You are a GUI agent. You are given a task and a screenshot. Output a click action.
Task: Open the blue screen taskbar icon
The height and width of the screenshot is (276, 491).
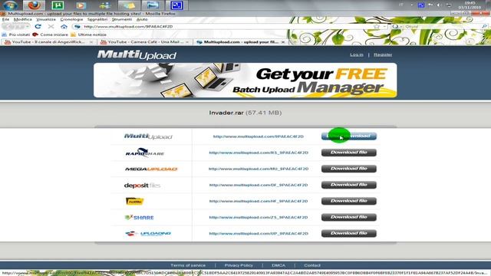click(x=176, y=5)
